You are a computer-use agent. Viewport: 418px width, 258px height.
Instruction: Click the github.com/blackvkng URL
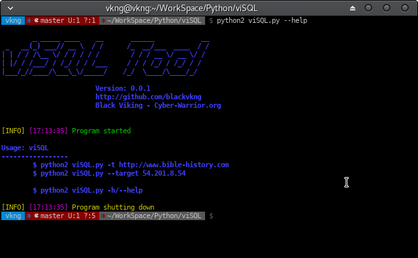pyautogui.click(x=148, y=97)
